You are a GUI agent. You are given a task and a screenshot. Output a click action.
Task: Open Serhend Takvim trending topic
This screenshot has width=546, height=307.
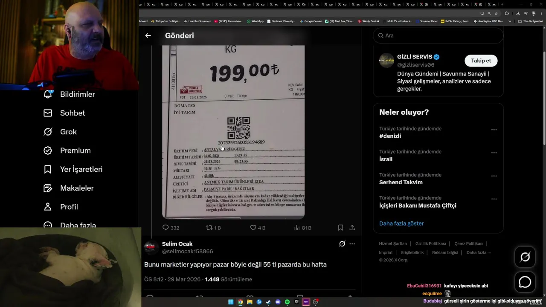click(401, 182)
